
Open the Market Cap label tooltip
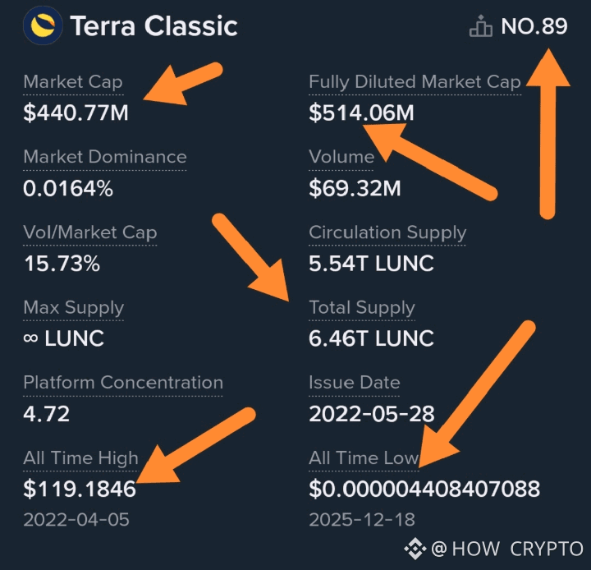click(x=73, y=82)
